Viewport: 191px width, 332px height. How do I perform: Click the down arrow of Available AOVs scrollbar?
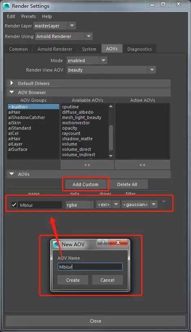[111, 156]
